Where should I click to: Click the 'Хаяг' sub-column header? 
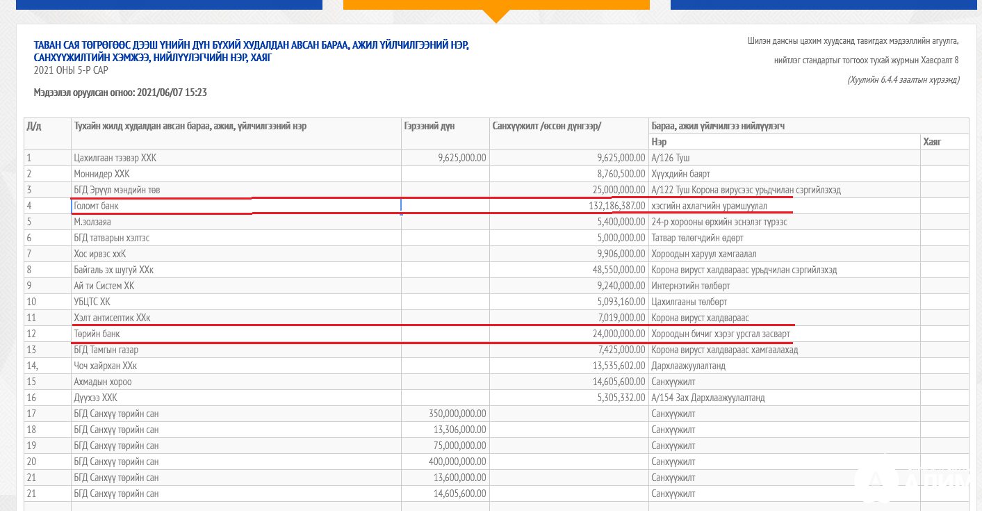pos(944,142)
